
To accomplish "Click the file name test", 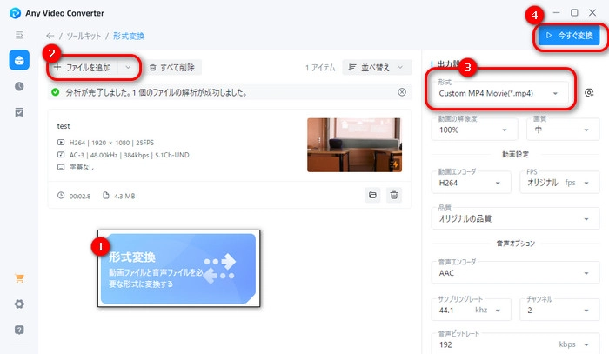I will point(64,126).
